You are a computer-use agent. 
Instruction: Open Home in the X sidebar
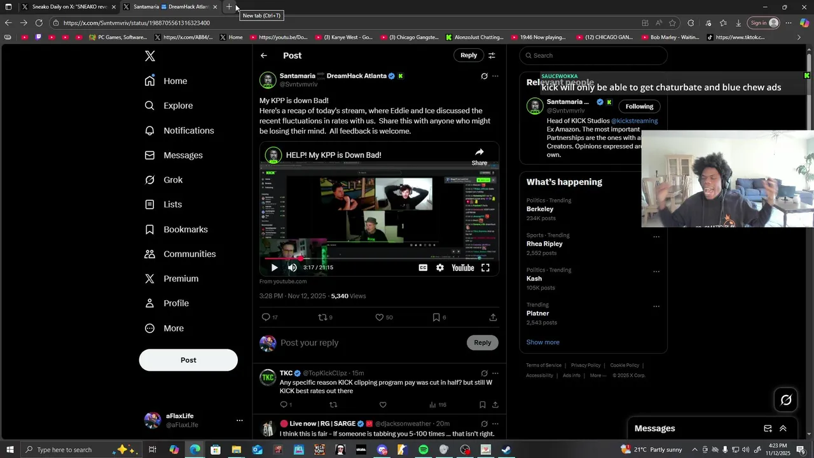coord(166,81)
